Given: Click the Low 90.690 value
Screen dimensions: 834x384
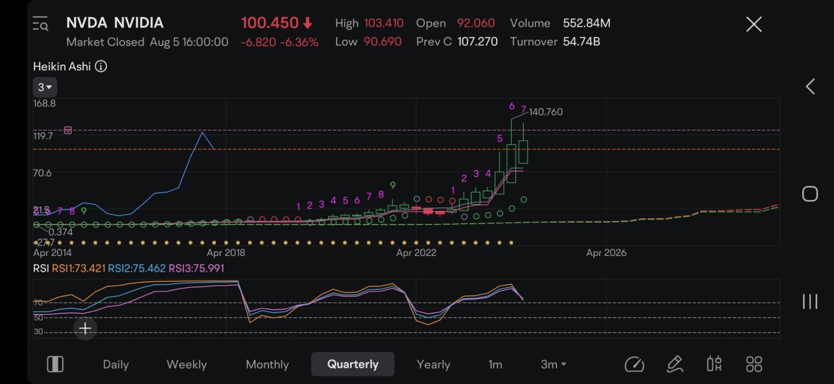Looking at the screenshot, I should pyautogui.click(x=383, y=42).
